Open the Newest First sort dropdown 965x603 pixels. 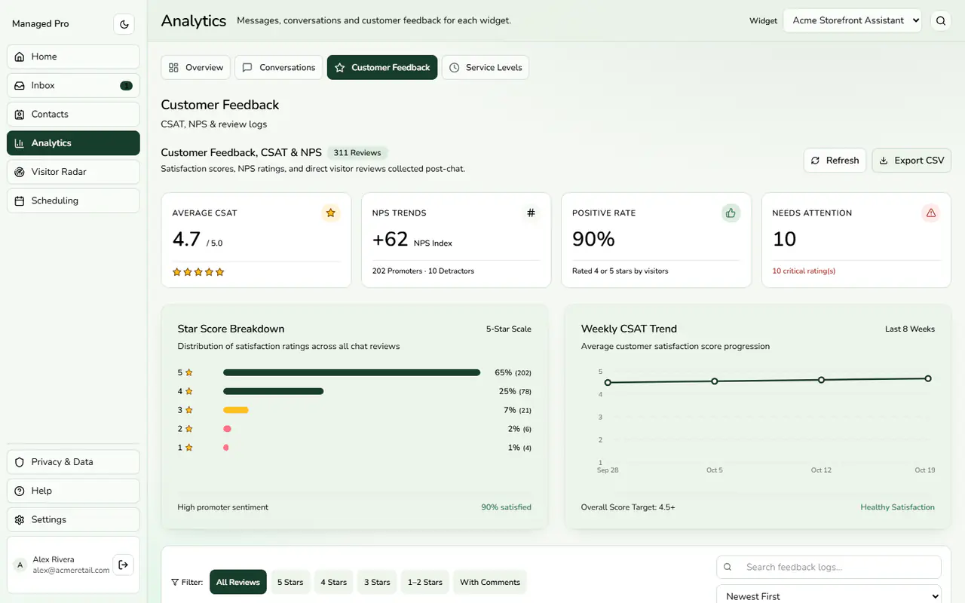click(829, 595)
